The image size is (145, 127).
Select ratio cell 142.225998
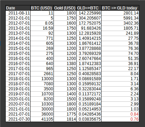(89, 13)
